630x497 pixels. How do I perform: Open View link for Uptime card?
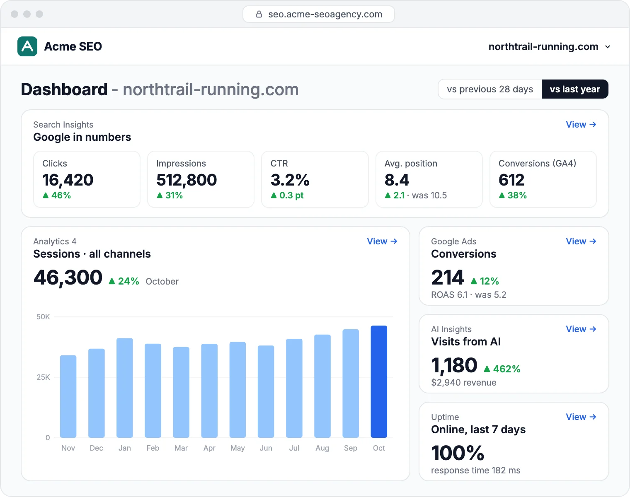tap(581, 417)
